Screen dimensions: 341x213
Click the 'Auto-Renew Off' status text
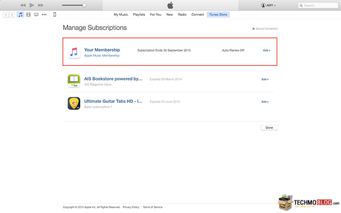[x=233, y=50]
